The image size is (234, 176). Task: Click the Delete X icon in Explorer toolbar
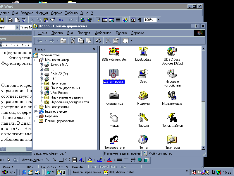pos(108,40)
